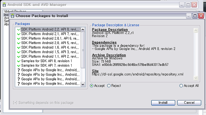Select SDK Platform Android 2.1, API 7 row
The width and height of the screenshot is (206, 115).
click(48, 34)
